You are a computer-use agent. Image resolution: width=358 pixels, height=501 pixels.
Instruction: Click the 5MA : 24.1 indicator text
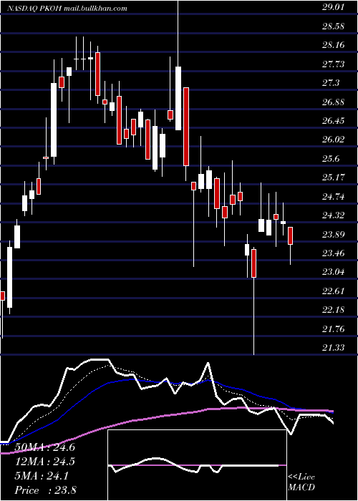point(42,476)
